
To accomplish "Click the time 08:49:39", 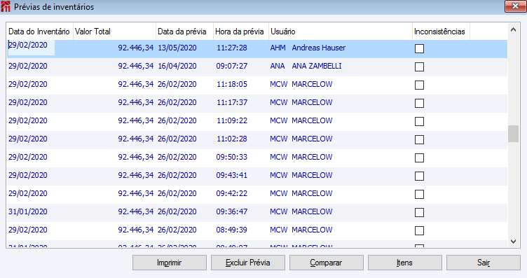I will tap(232, 230).
